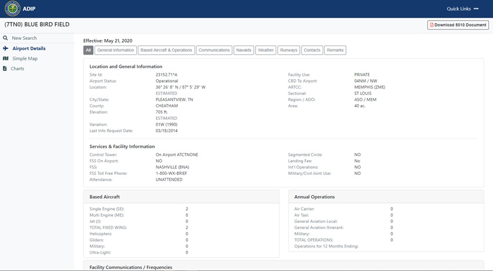This screenshot has height=271, width=493.
Task: Open the Remarks tab
Action: [x=335, y=50]
